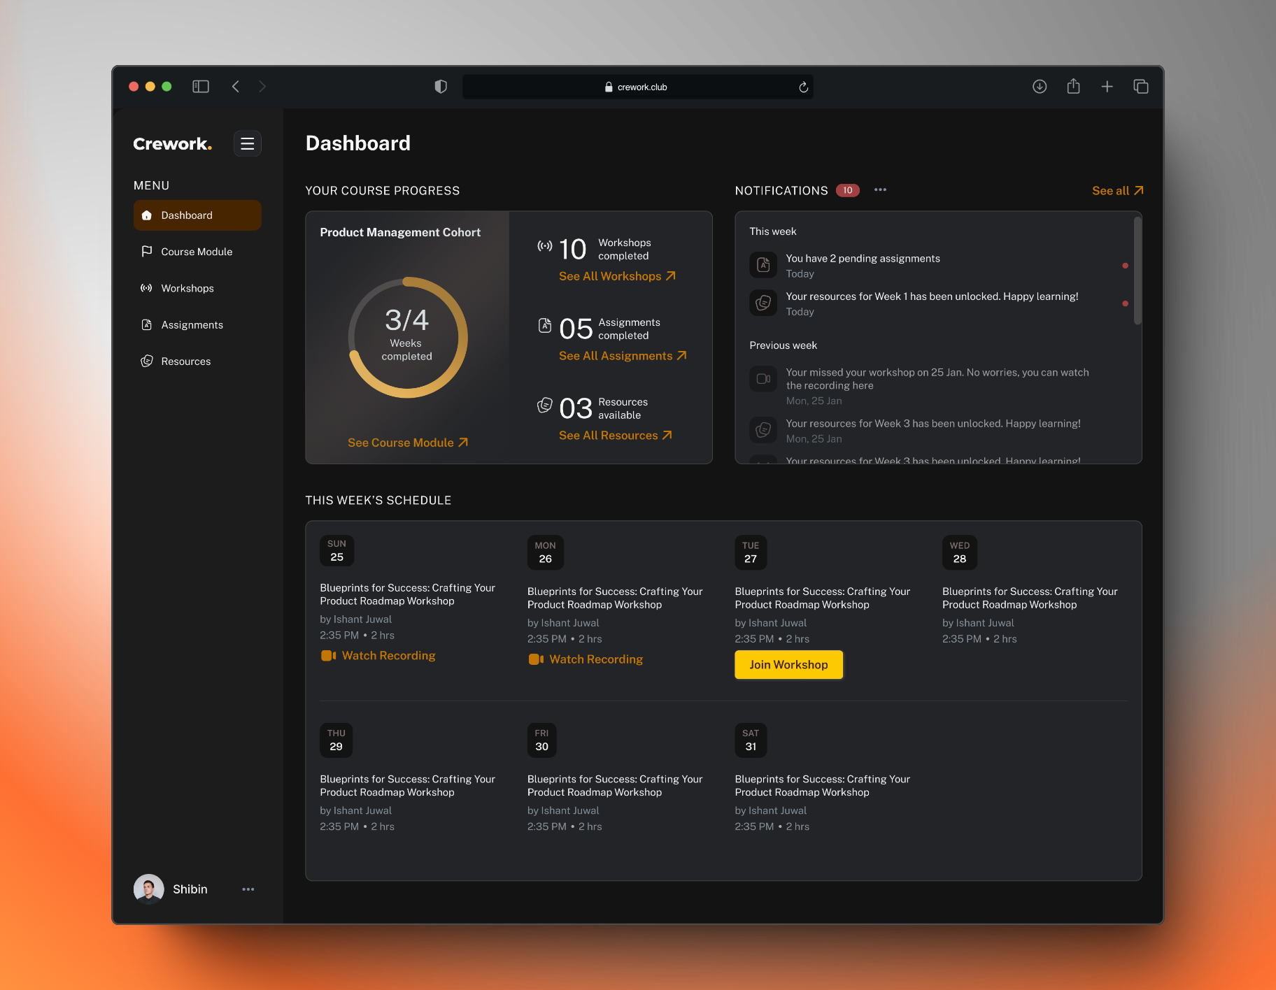Image resolution: width=1276 pixels, height=990 pixels.
Task: Open the missed workshop notification
Action: coord(939,386)
